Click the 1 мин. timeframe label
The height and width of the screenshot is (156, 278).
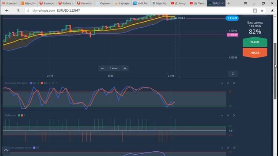pos(113,68)
